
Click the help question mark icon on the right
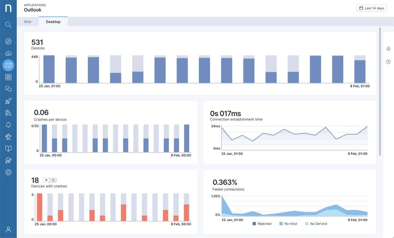(388, 62)
